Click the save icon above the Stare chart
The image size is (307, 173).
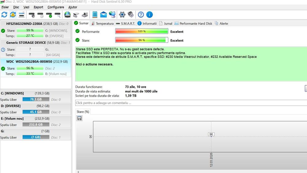click(79, 118)
